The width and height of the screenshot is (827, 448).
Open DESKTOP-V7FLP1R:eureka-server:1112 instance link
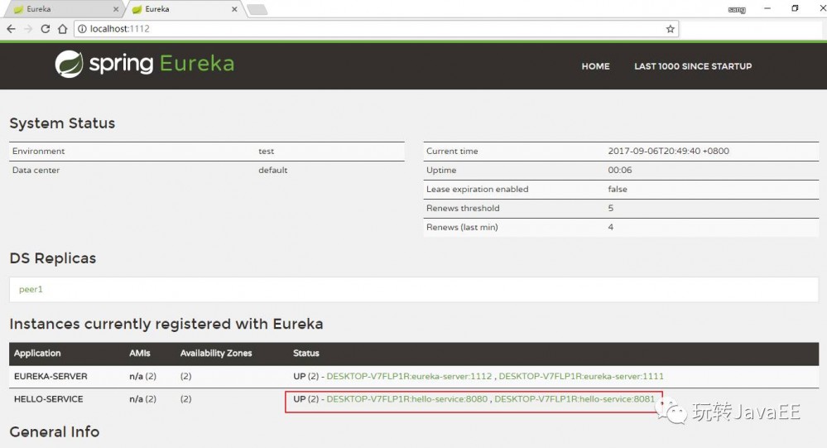409,376
